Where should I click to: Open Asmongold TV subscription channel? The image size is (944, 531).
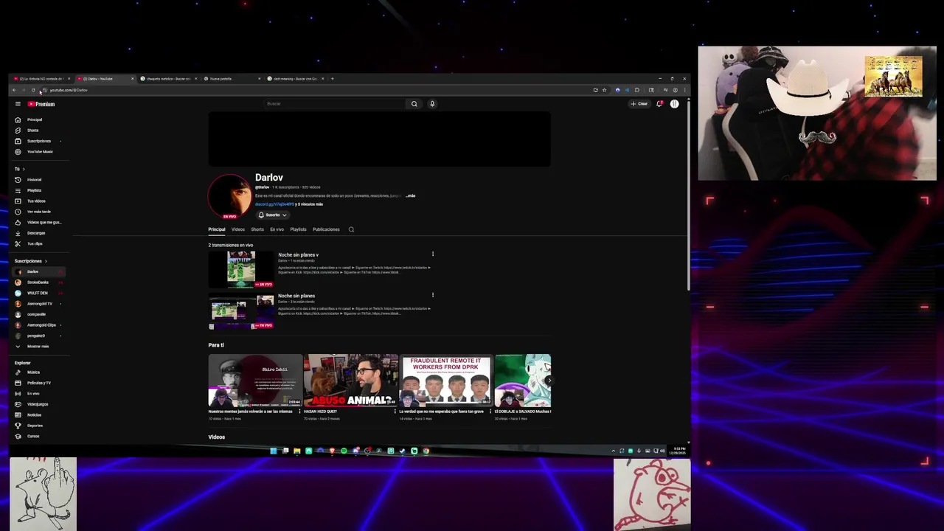(40, 304)
